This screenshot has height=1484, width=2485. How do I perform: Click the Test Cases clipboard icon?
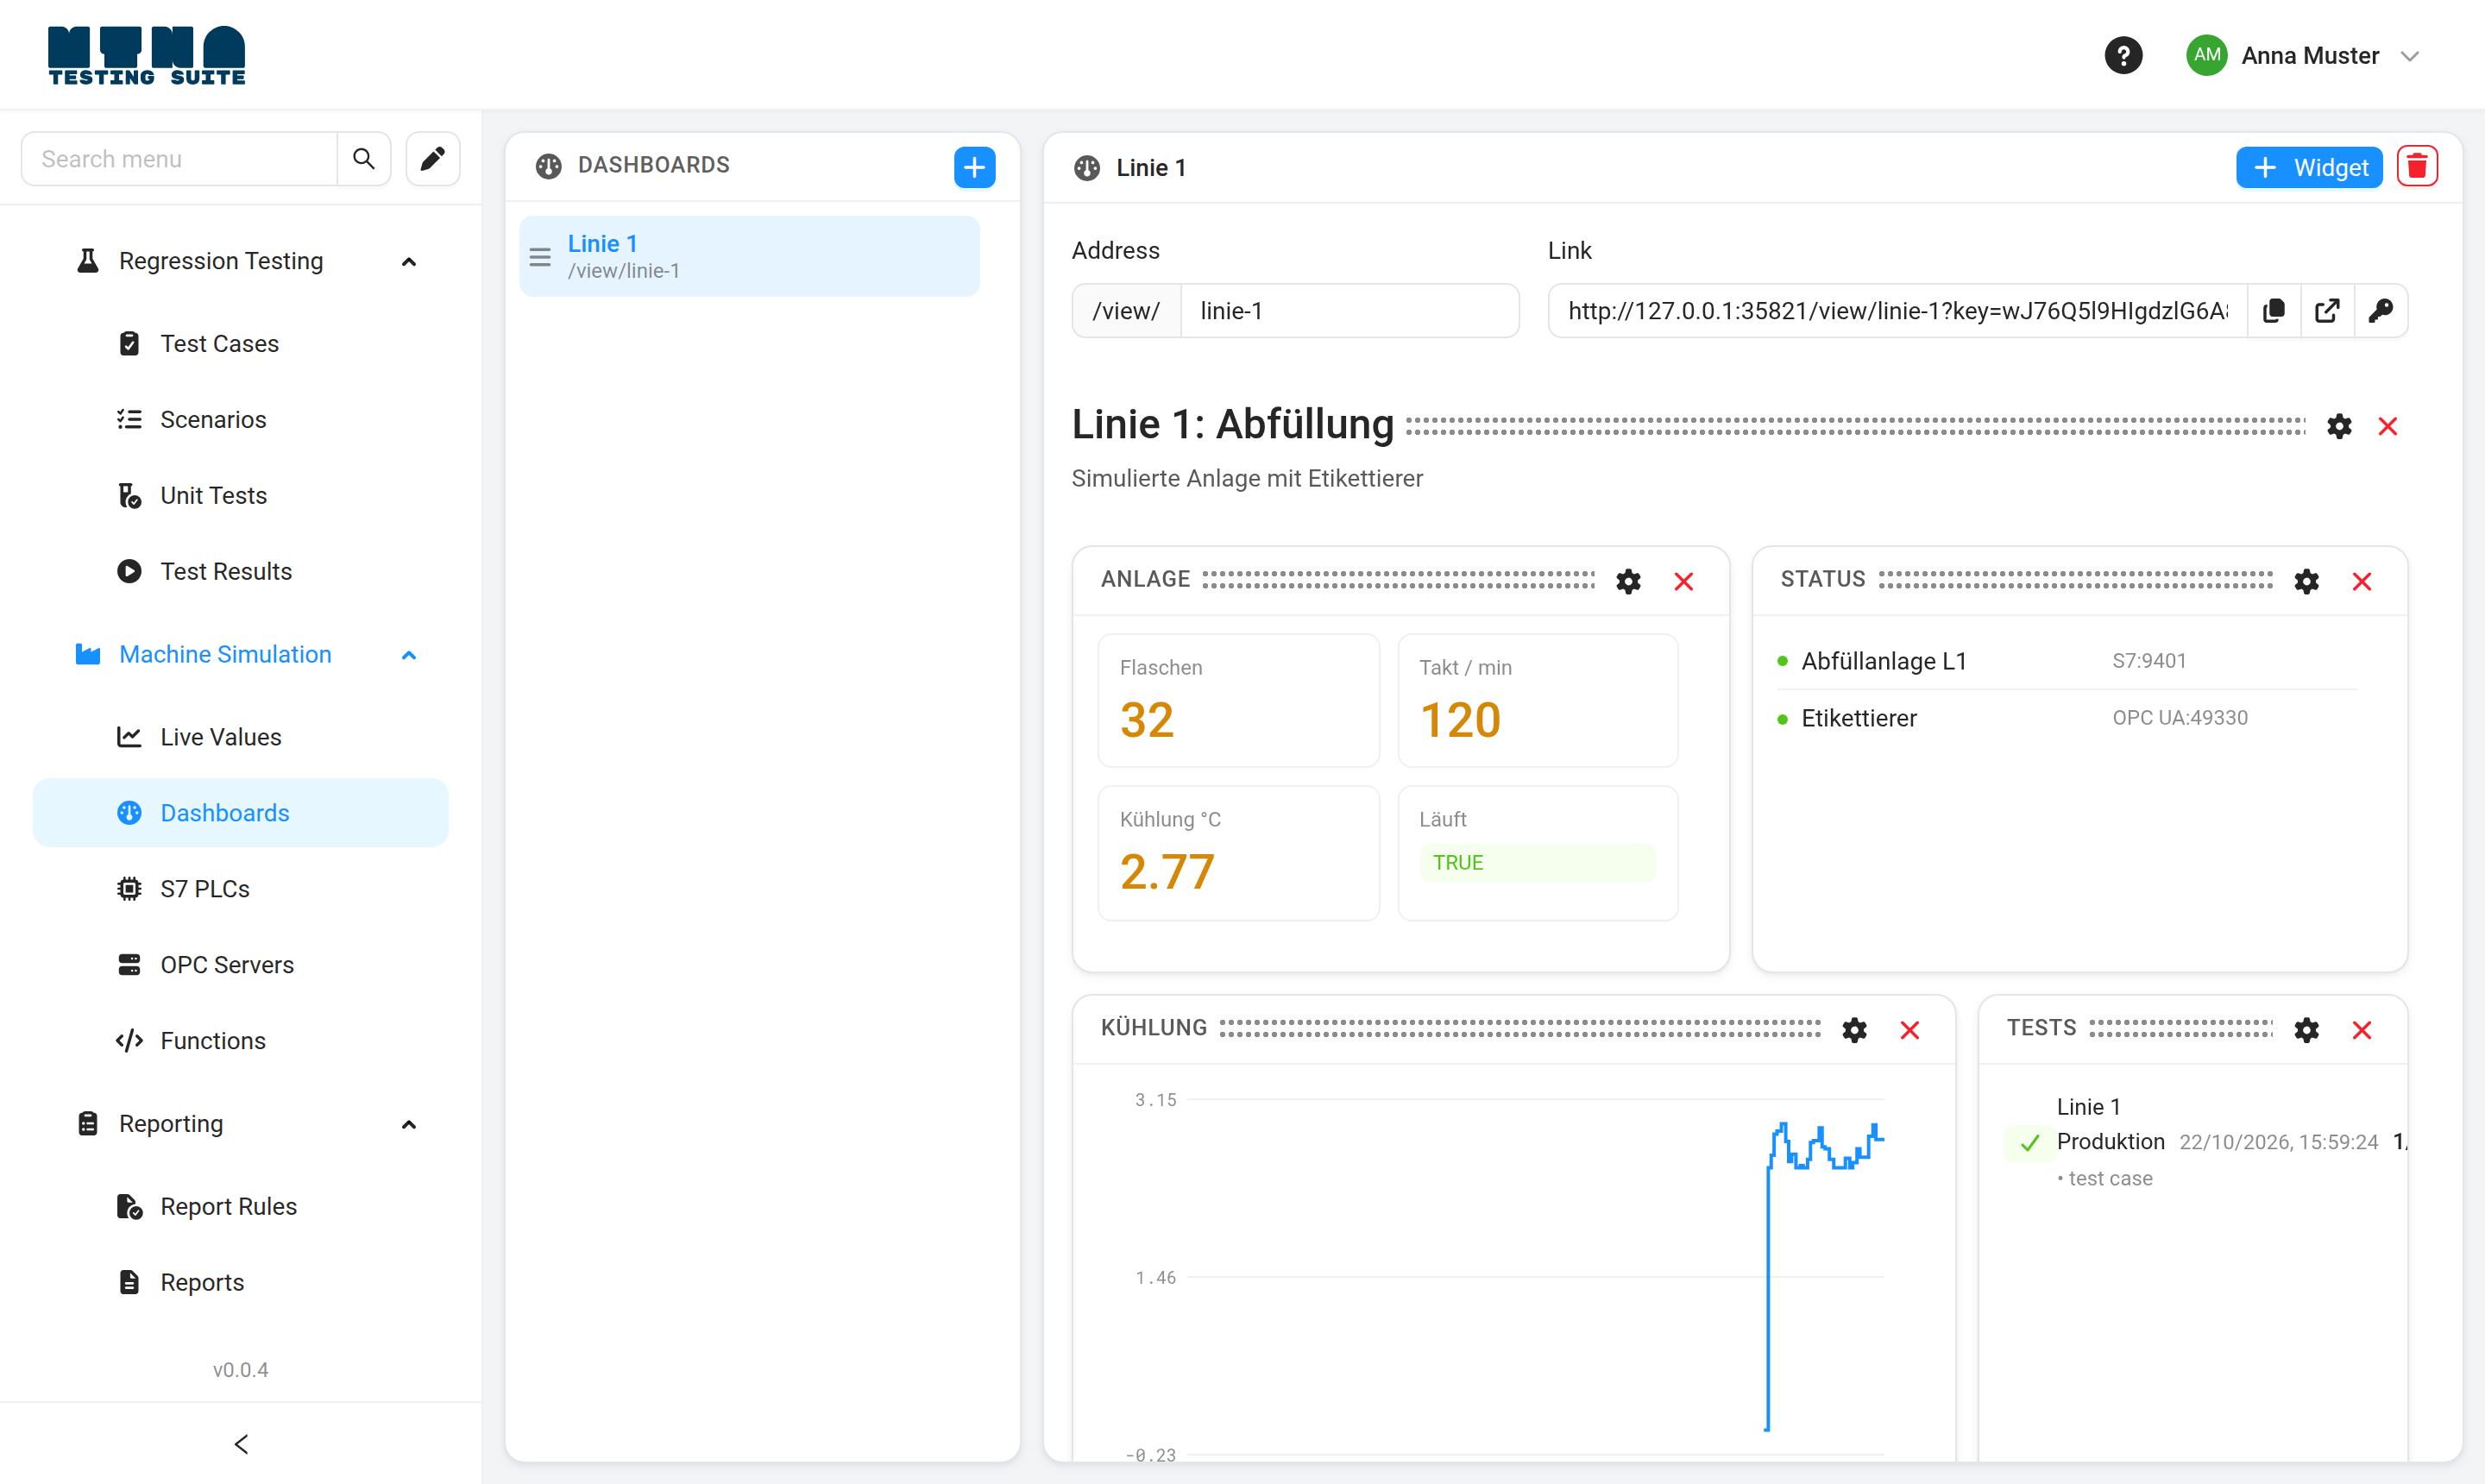(129, 343)
